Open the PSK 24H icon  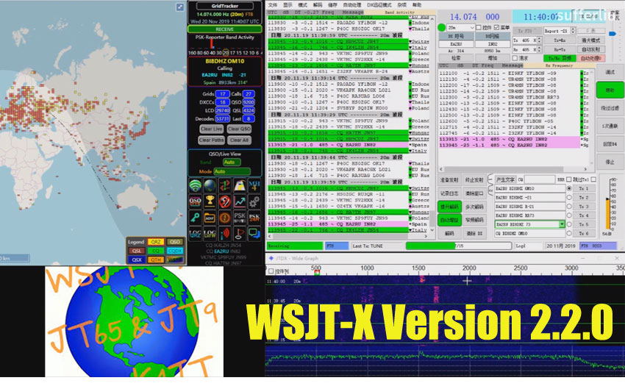[254, 218]
